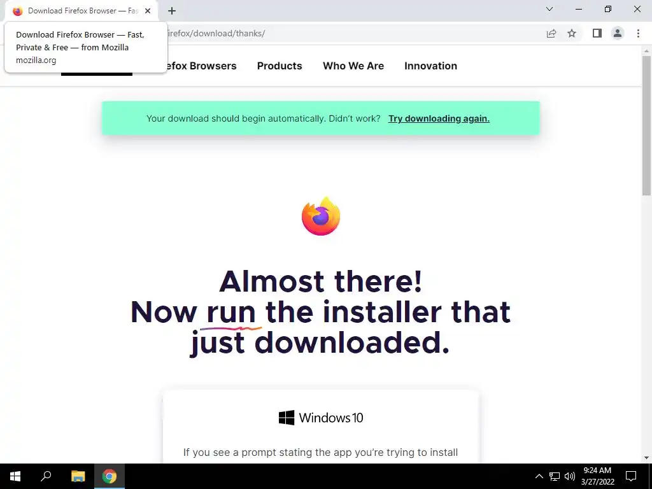Click the Try downloading again link
Image resolution: width=652 pixels, height=489 pixels.
pyautogui.click(x=439, y=118)
